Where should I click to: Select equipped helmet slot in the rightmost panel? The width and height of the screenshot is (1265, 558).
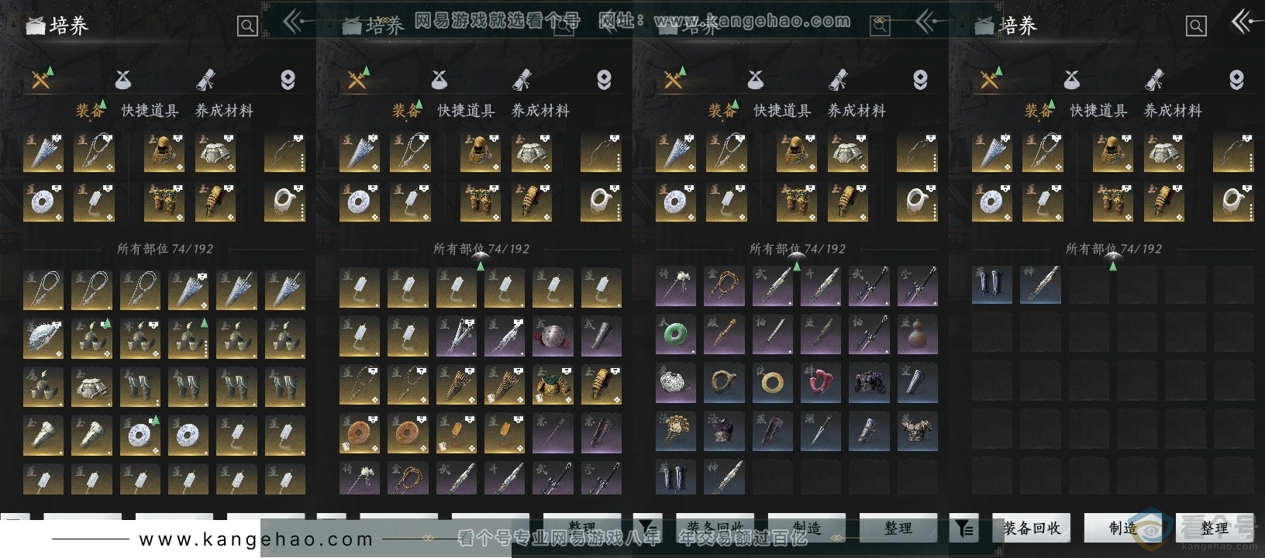pos(1112,153)
